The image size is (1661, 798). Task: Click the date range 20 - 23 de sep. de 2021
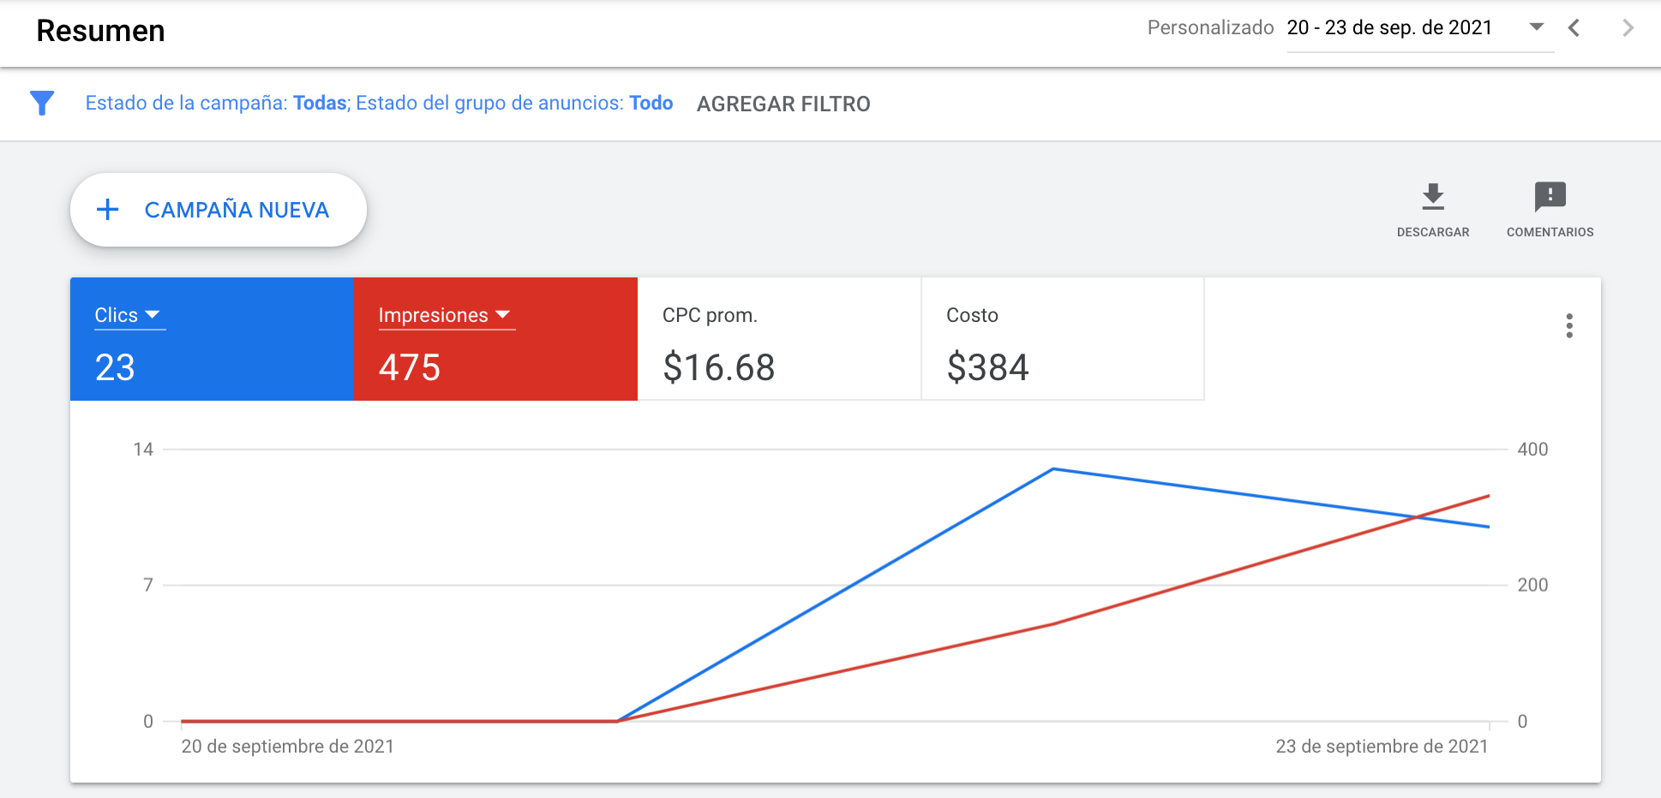1389,28
